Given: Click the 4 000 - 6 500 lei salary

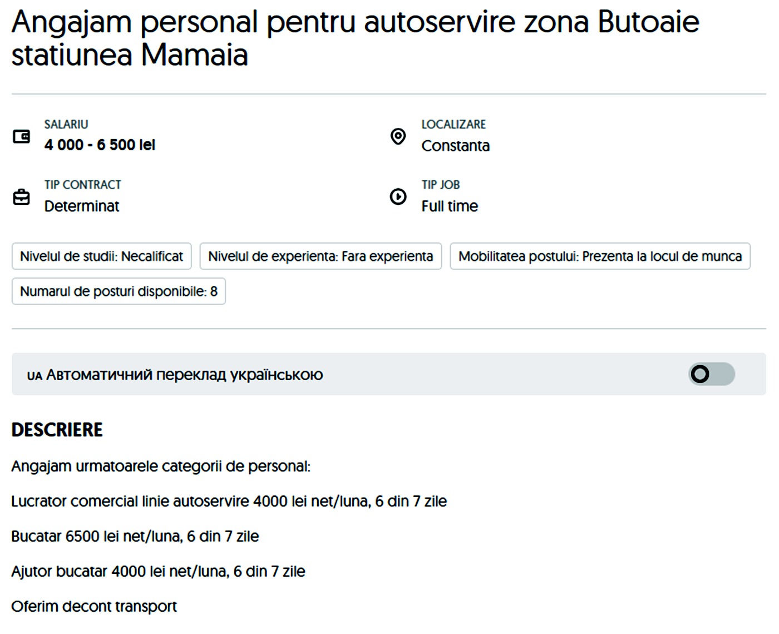Looking at the screenshot, I should [x=100, y=145].
